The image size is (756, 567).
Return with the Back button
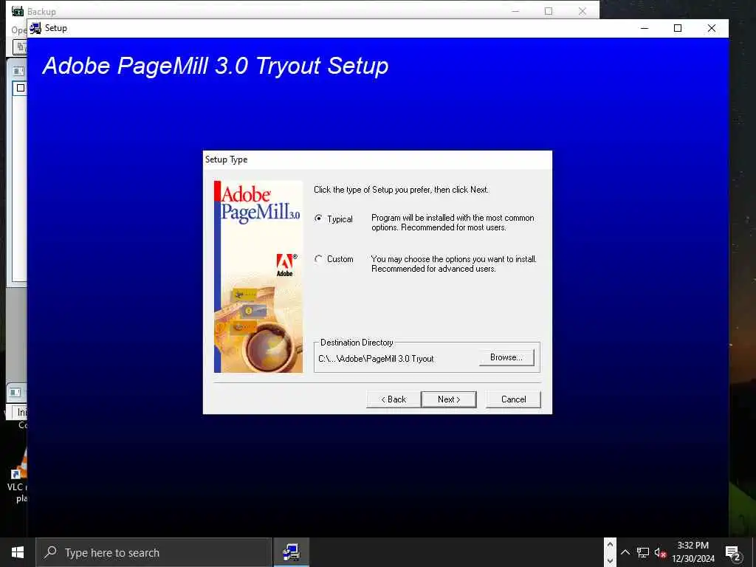(x=394, y=399)
